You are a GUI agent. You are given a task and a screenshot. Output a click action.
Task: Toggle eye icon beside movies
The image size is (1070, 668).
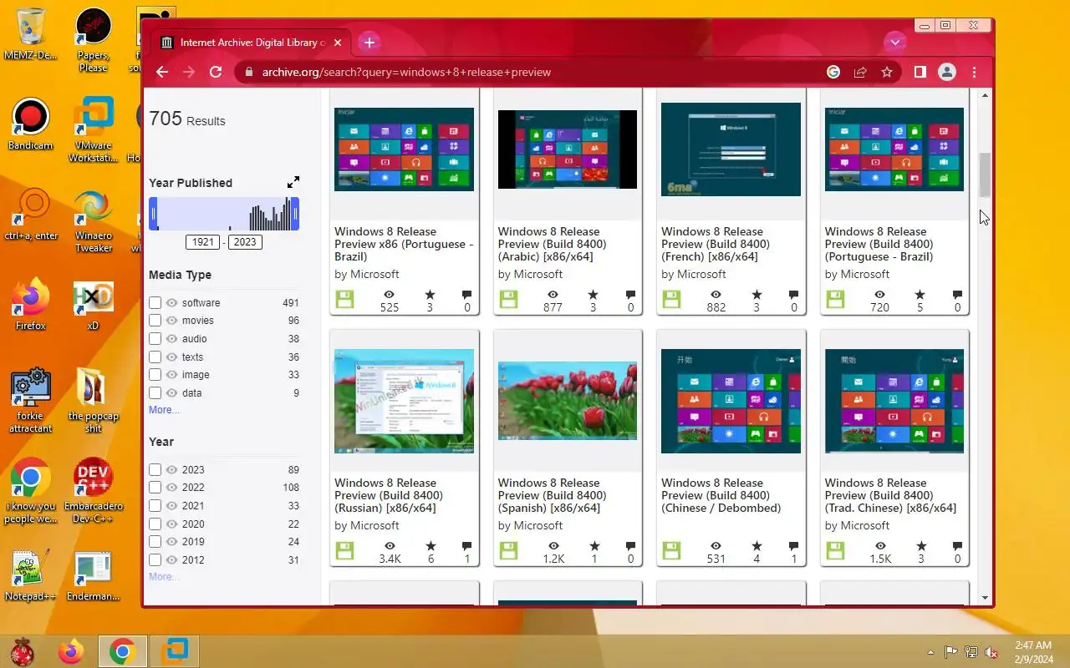(172, 321)
